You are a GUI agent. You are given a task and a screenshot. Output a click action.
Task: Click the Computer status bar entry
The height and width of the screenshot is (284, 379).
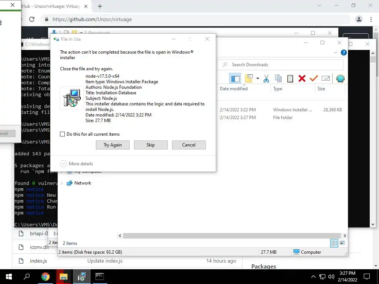(x=307, y=252)
